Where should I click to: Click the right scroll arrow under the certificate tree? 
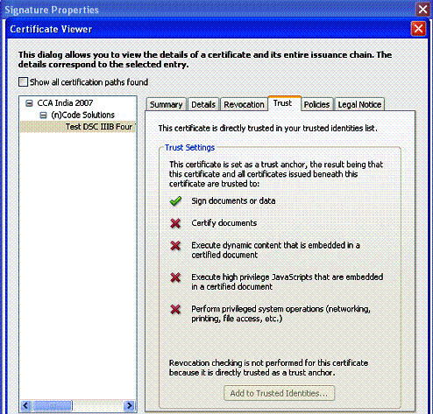tap(129, 405)
